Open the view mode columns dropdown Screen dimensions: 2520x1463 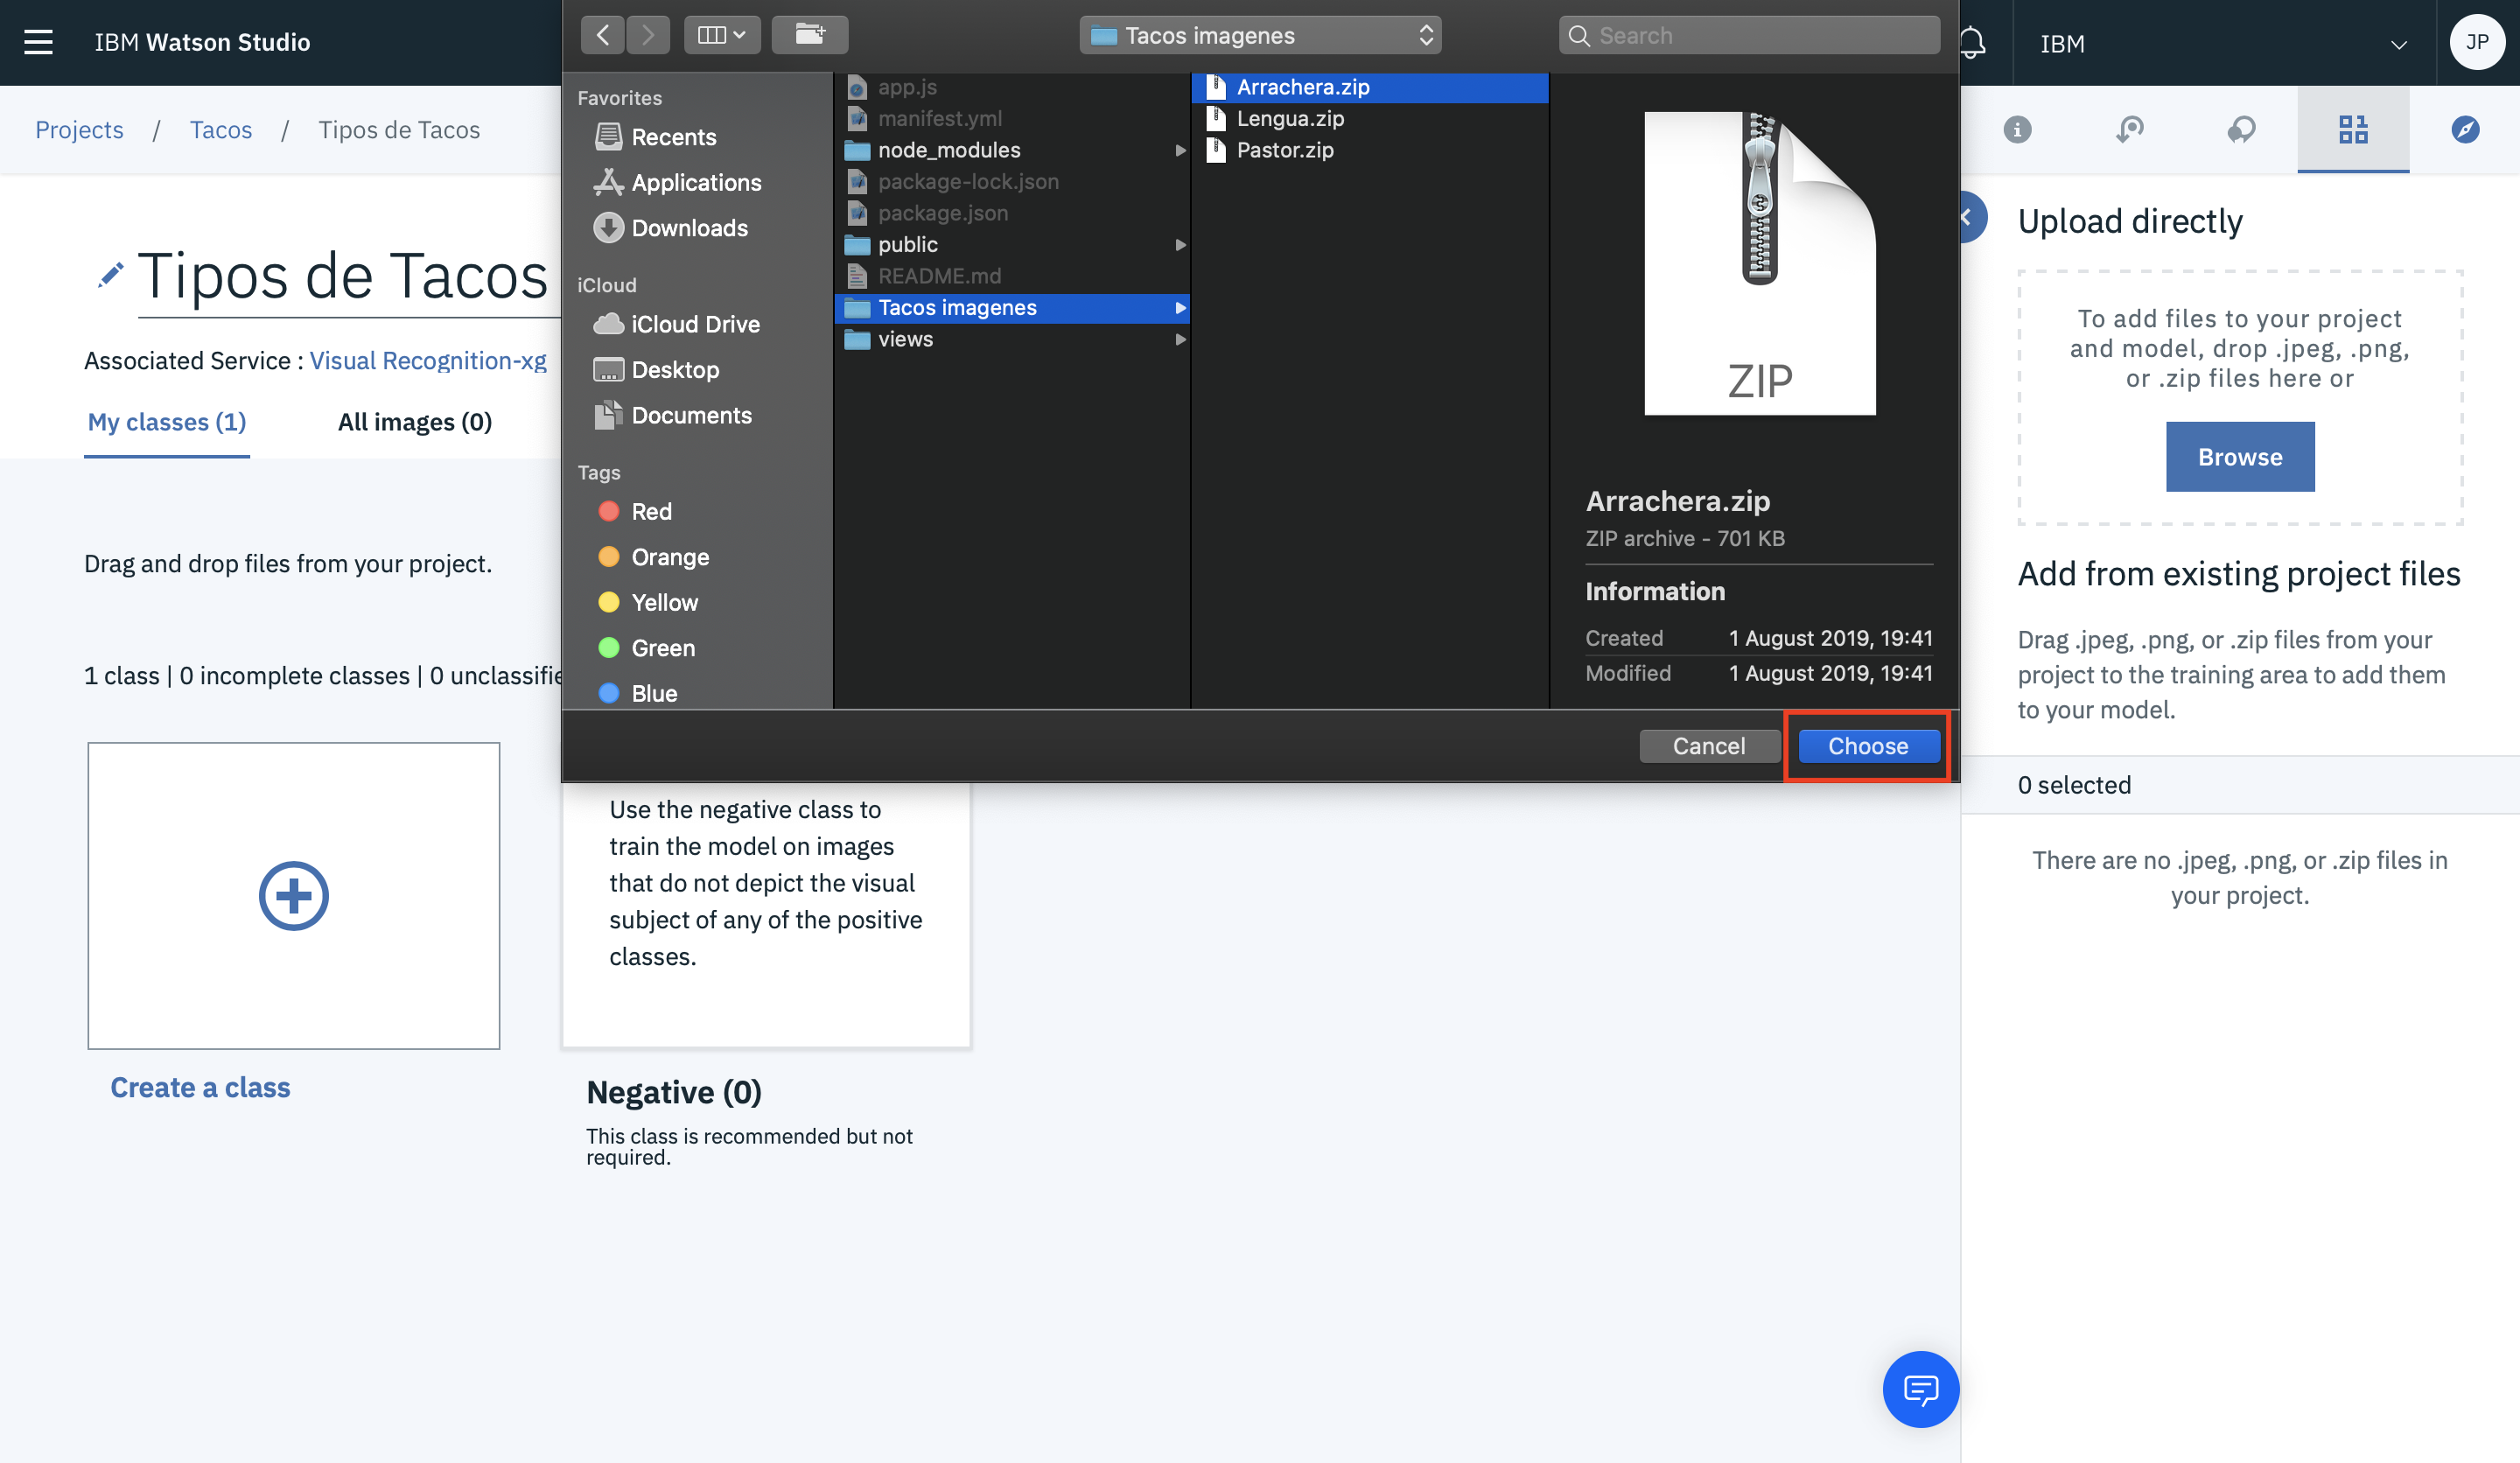coord(721,35)
